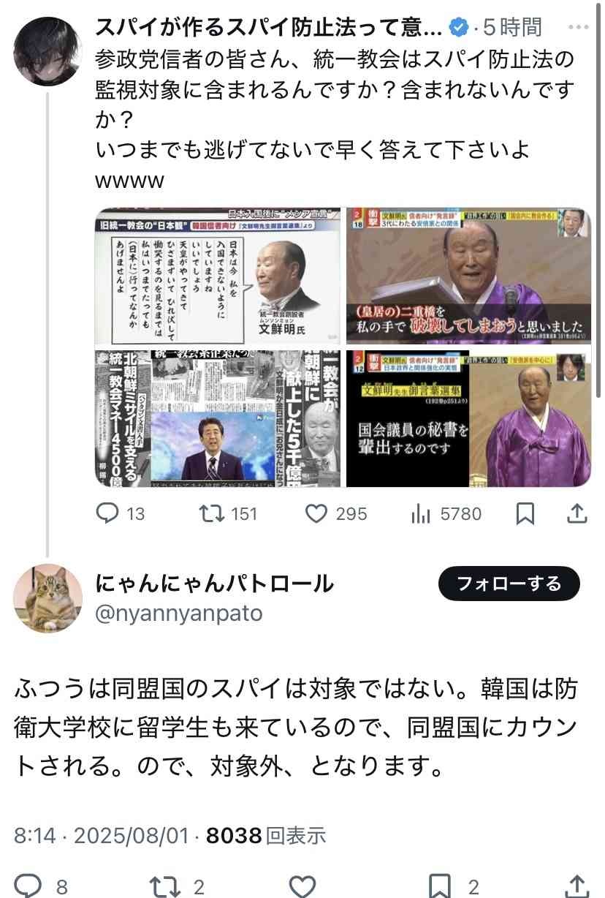The height and width of the screenshot is (898, 605).
Task: Open bottom-left magazine clipping image
Action: tap(218, 418)
